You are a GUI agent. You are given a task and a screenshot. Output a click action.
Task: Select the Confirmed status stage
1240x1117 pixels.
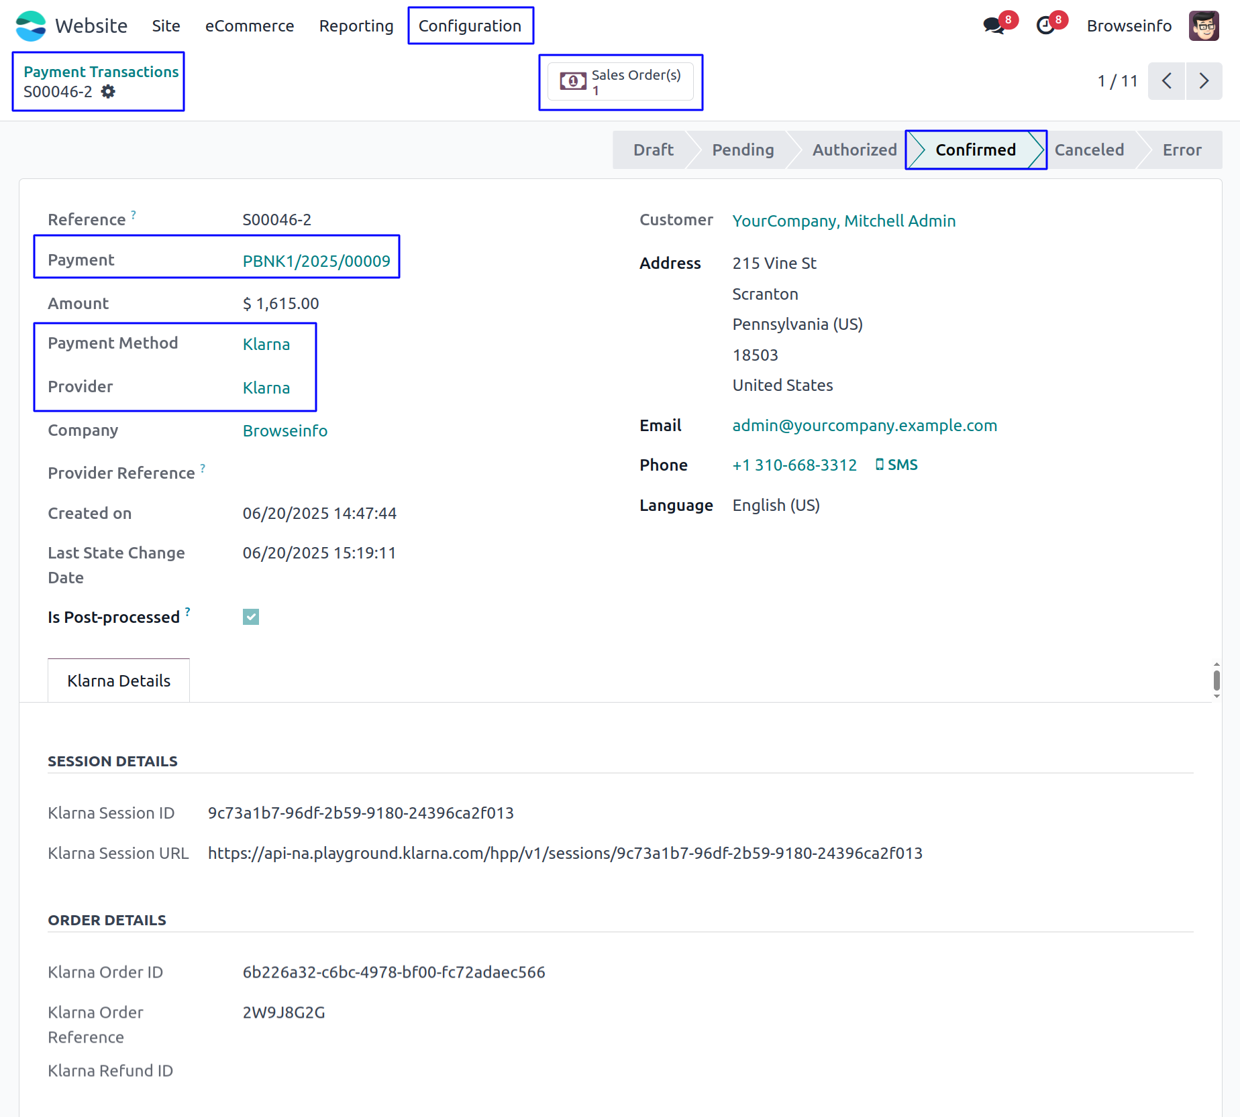[x=976, y=150]
